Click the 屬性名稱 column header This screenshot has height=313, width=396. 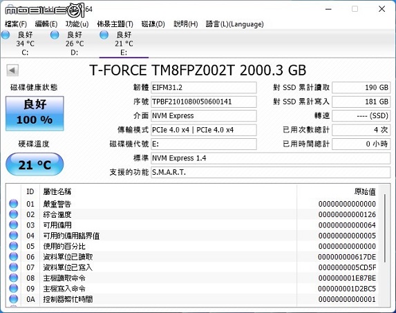click(168, 191)
